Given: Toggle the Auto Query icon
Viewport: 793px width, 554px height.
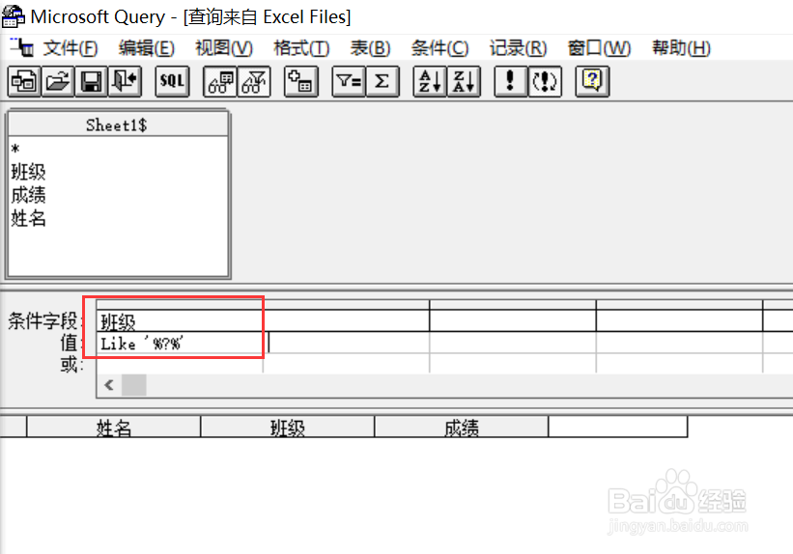Looking at the screenshot, I should click(x=545, y=81).
